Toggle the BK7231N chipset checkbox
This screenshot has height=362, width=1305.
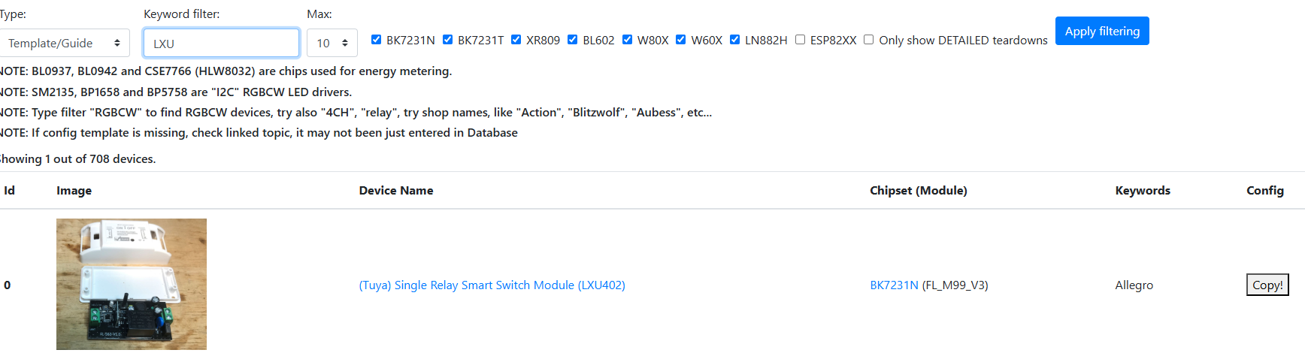[x=376, y=40]
